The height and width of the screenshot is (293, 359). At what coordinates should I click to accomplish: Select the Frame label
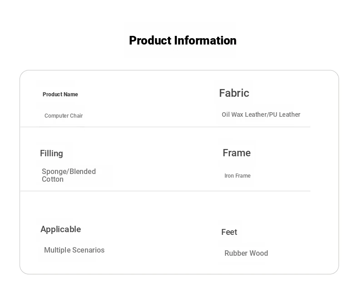[x=236, y=153]
